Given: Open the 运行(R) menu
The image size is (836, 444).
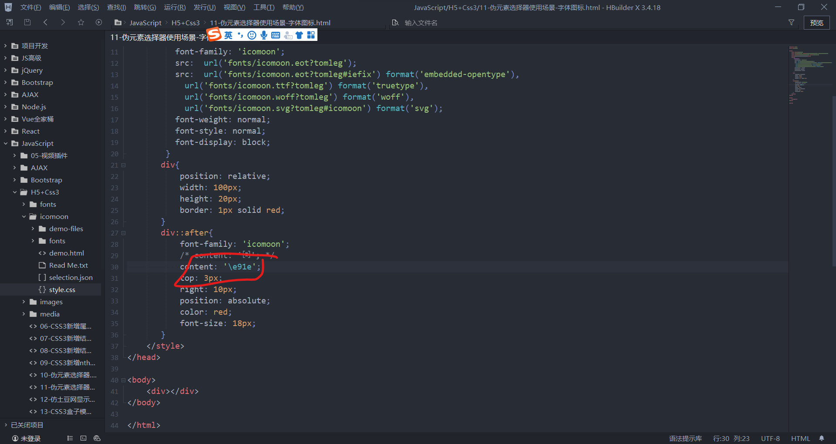Looking at the screenshot, I should [175, 7].
